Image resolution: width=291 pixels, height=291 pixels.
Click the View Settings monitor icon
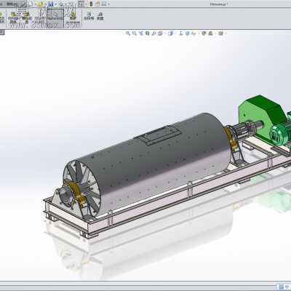220,33
